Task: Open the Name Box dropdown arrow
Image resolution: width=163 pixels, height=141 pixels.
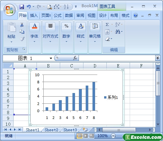Action: [51, 58]
